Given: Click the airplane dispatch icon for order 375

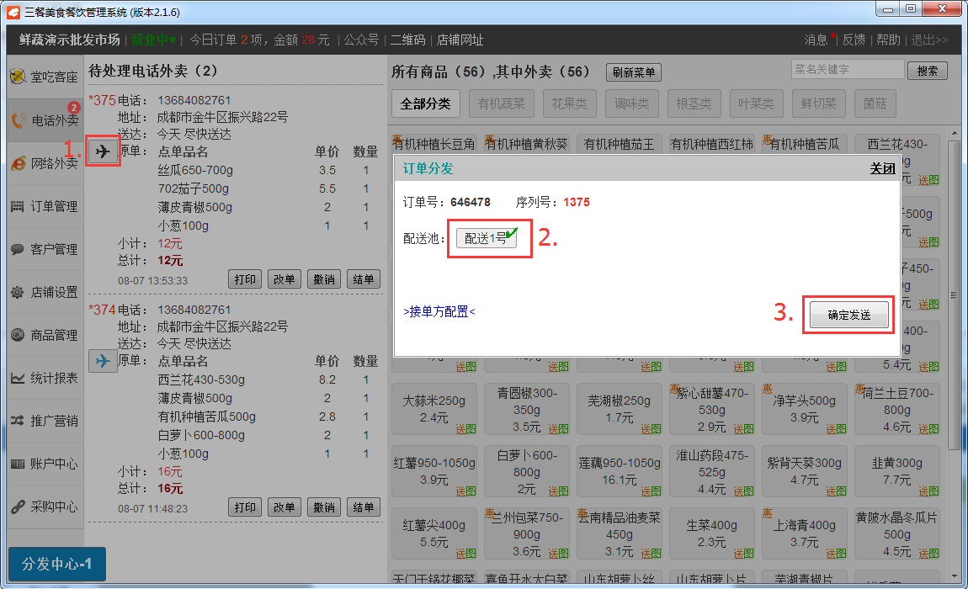Looking at the screenshot, I should (103, 152).
